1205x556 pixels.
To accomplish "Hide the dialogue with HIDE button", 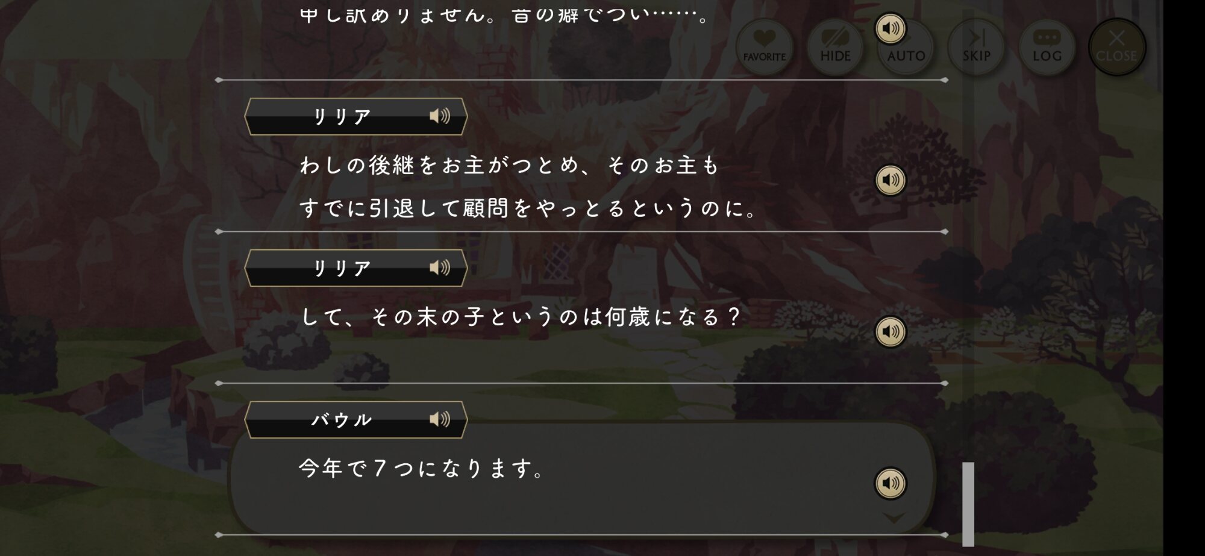I will click(835, 47).
